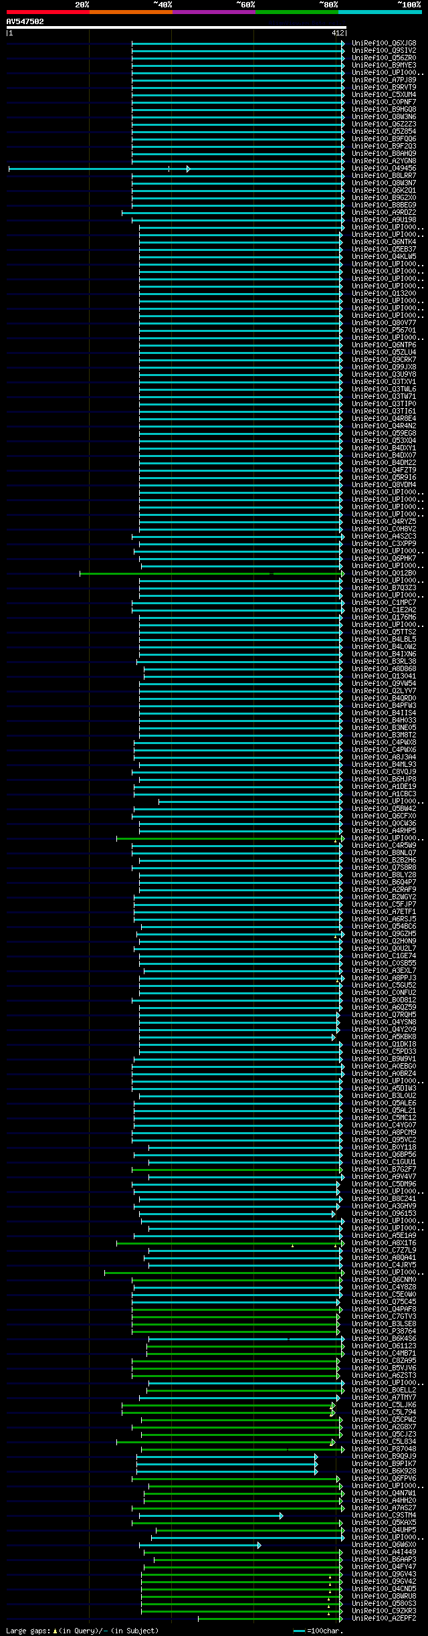
Task: Select hit label UniRef100_A7TMY7
Action: tap(384, 1398)
